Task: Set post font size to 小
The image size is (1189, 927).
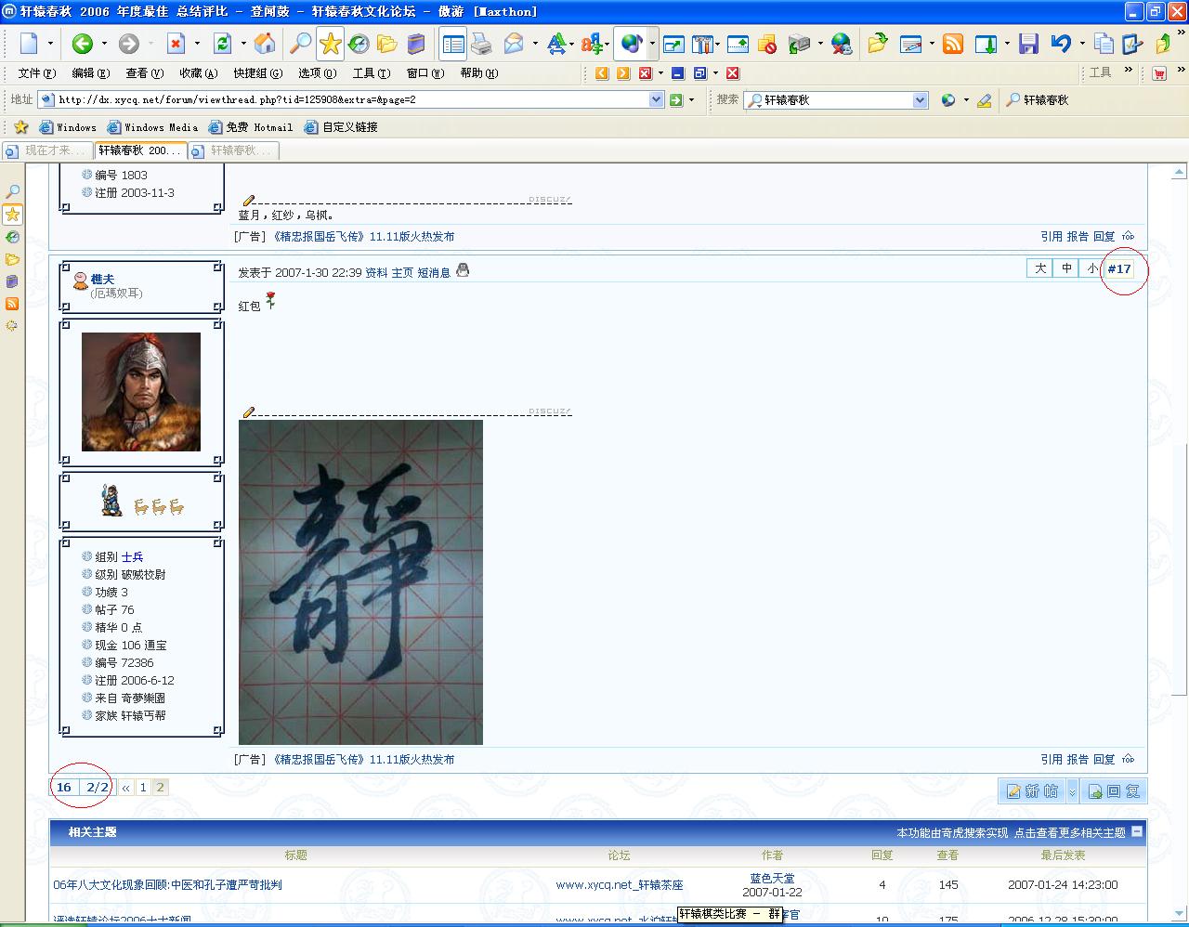Action: click(1092, 268)
